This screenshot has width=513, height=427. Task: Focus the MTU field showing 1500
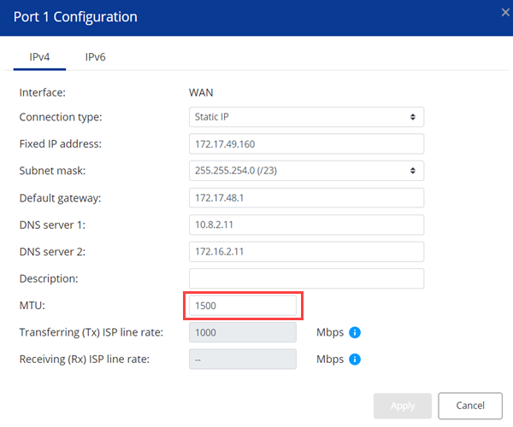(x=243, y=305)
